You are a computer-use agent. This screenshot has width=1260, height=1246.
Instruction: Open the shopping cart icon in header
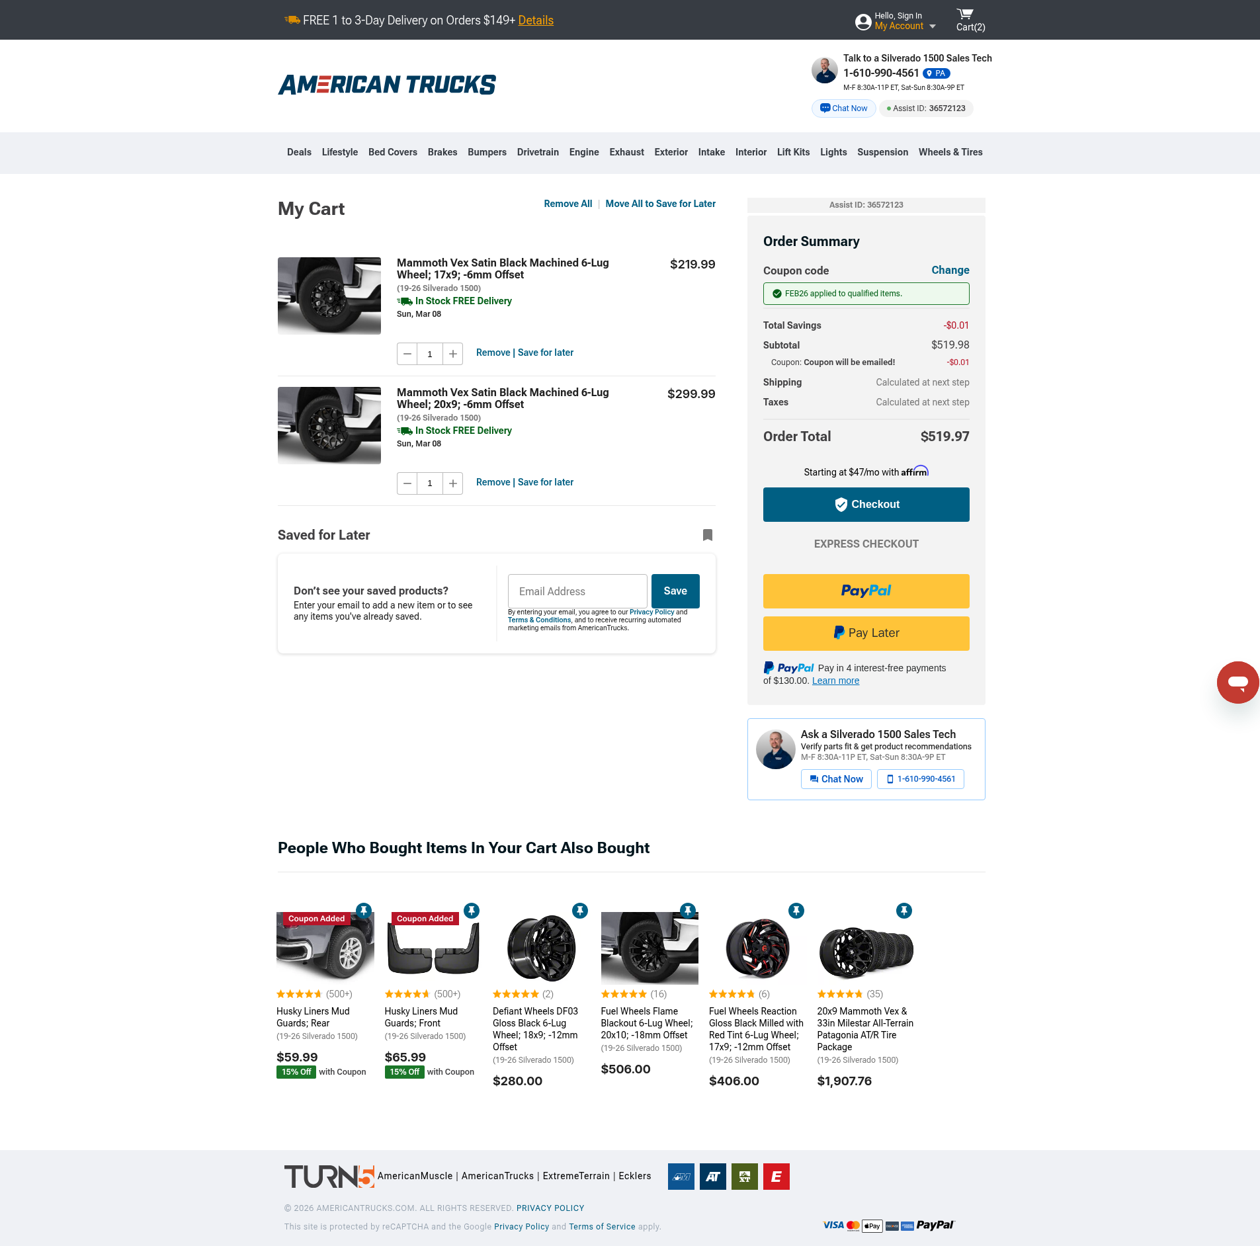pyautogui.click(x=966, y=15)
